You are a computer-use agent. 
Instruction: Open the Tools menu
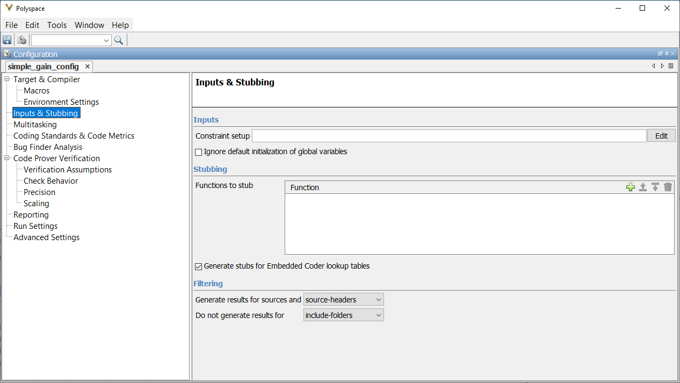[x=57, y=25]
